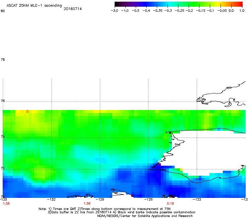
Task: Click the -126 longitude axis label
Action: [148, 199]
